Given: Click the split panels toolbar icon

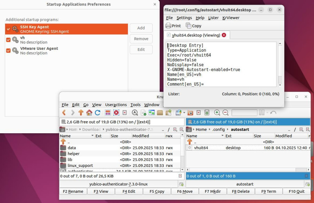Looking at the screenshot, I should 261,112.
